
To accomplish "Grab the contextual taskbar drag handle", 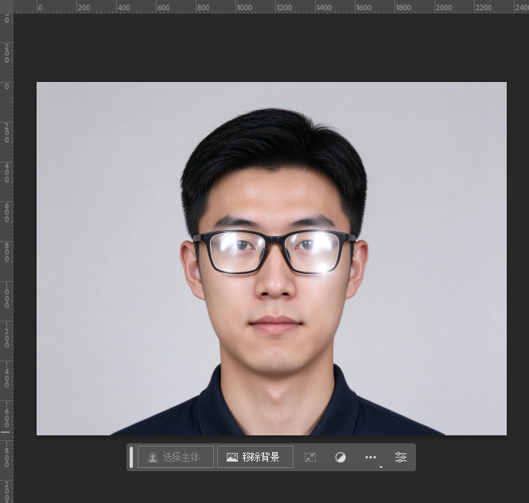I will point(131,457).
